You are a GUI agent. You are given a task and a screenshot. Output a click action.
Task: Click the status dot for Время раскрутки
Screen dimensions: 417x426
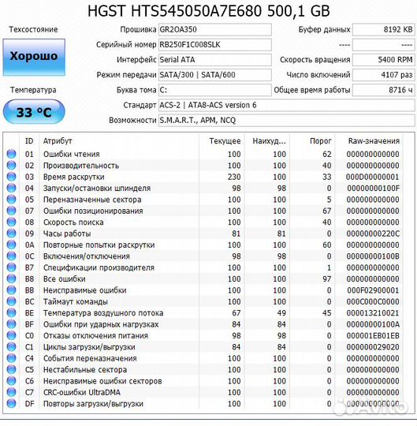tap(11, 177)
